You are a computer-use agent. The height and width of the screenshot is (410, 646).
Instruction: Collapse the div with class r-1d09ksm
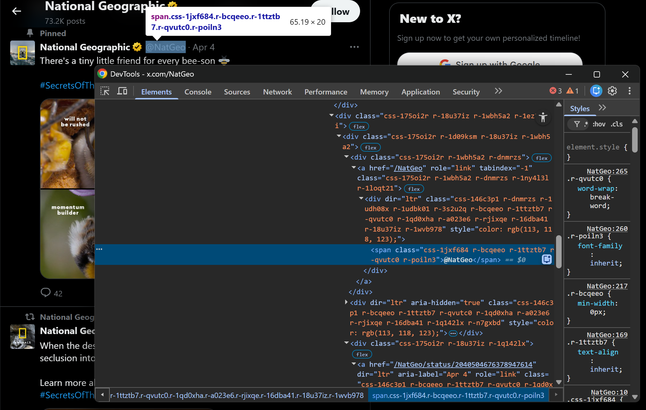point(339,136)
